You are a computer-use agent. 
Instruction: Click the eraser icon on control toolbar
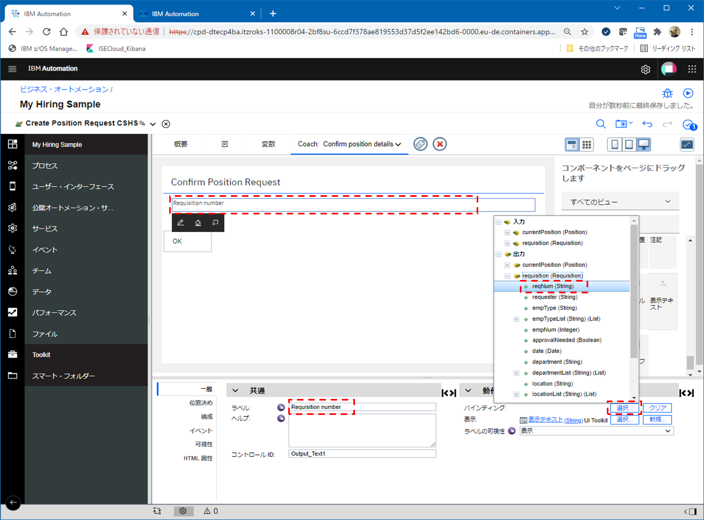pos(198,223)
